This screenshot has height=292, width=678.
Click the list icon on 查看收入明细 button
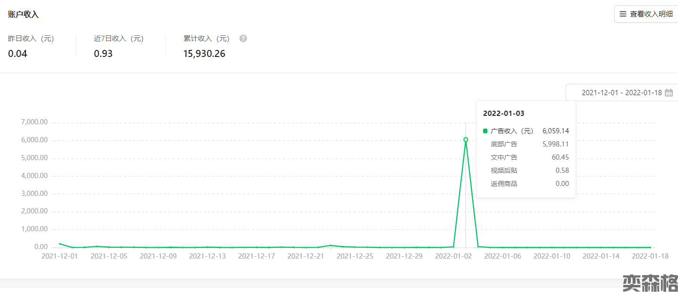(623, 14)
